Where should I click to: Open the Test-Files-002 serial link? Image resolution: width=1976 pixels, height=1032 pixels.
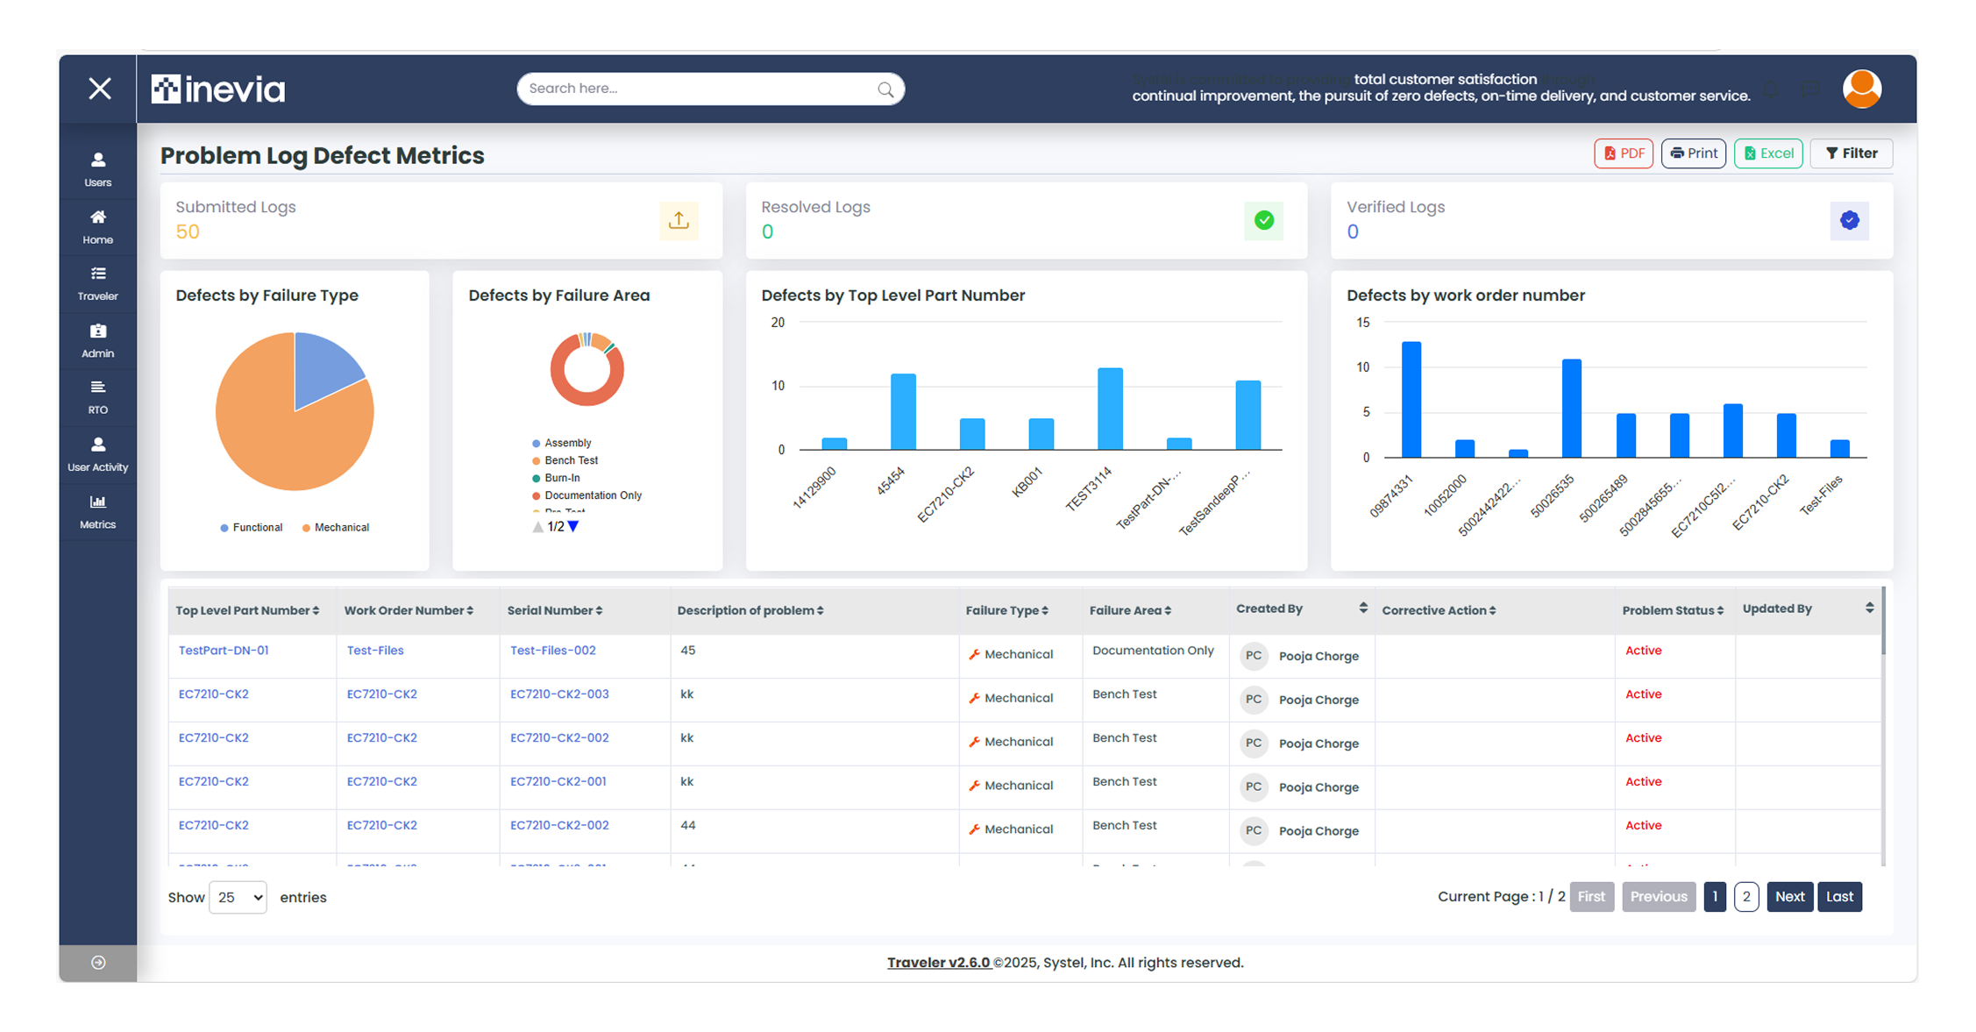tap(552, 651)
